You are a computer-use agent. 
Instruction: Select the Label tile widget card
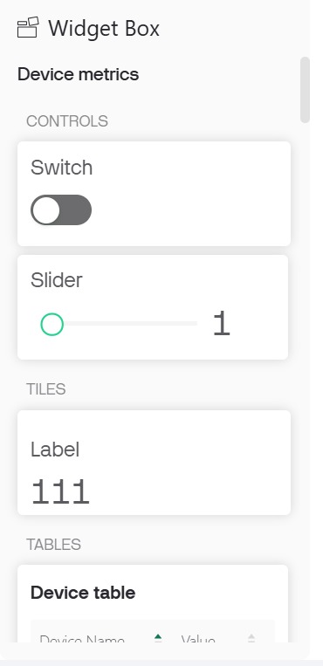pos(154,463)
